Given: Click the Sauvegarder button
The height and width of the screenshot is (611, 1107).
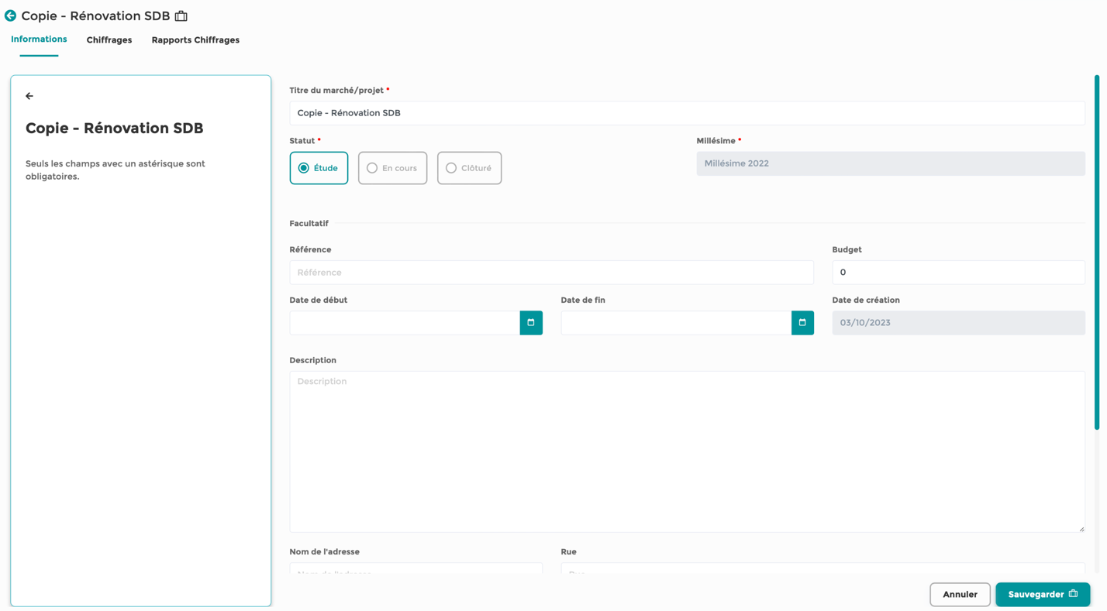Looking at the screenshot, I should pyautogui.click(x=1043, y=595).
